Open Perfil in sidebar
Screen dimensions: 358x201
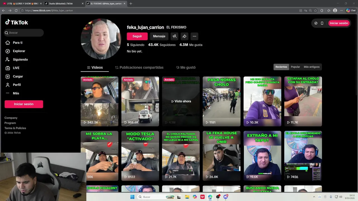tap(17, 85)
